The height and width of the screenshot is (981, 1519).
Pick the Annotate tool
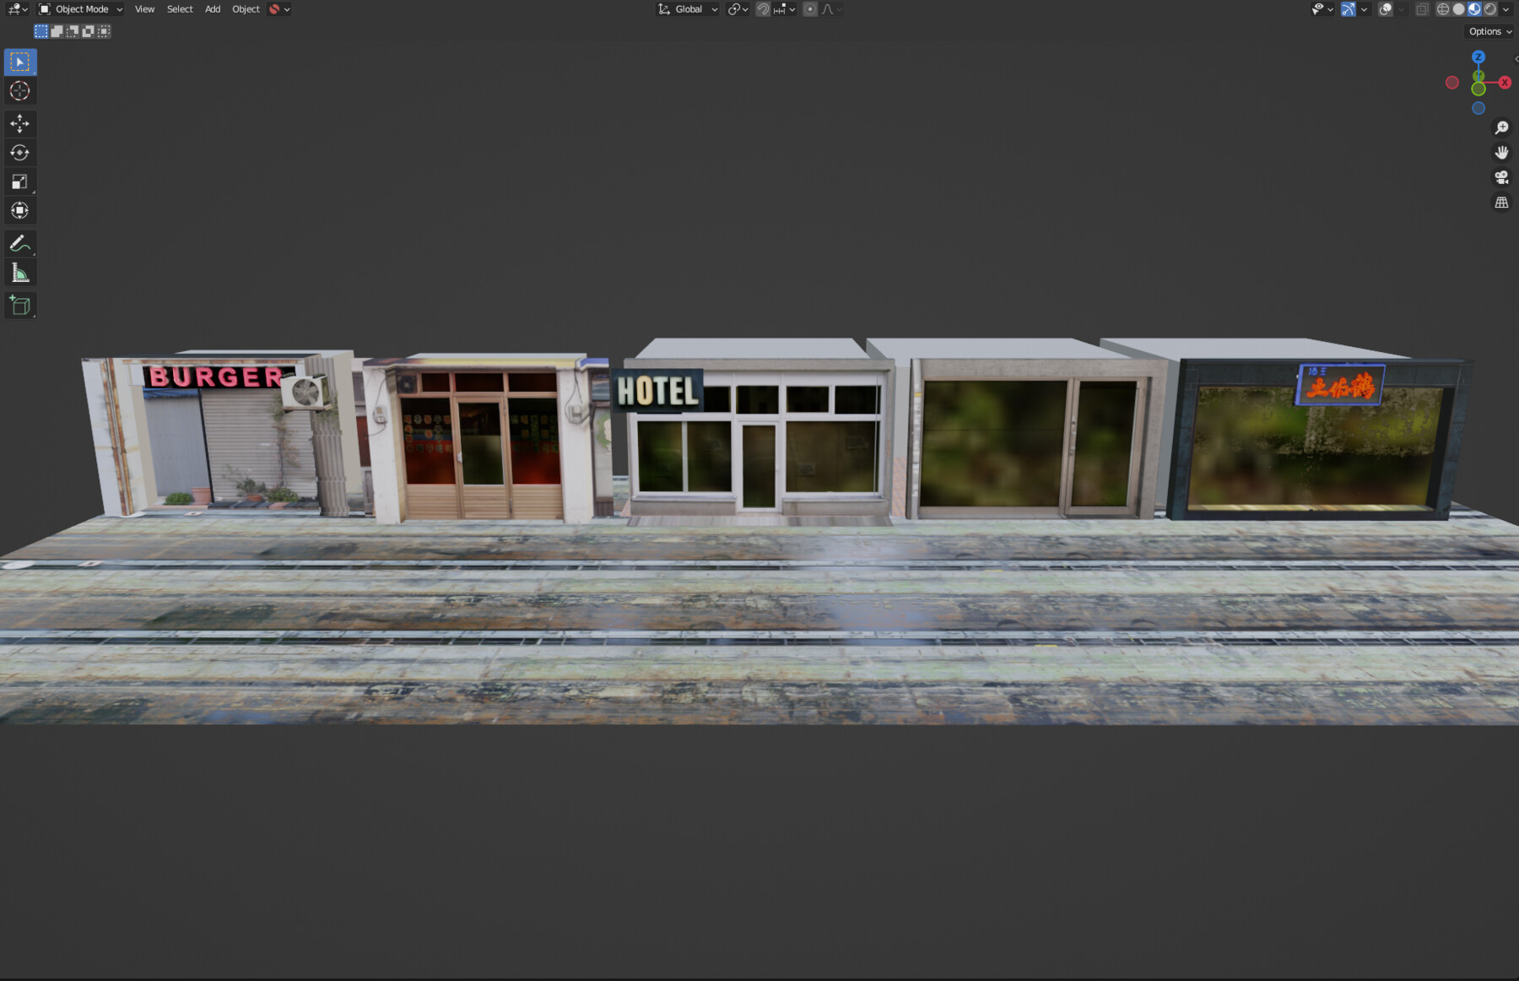tap(20, 243)
